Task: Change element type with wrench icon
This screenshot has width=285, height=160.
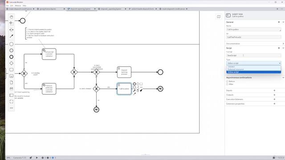Action: 134,91
